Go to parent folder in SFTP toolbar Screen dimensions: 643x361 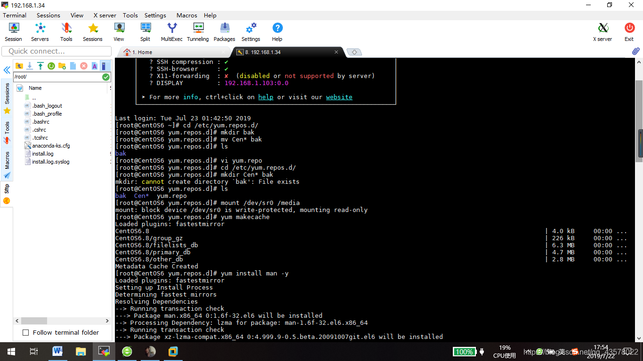point(19,66)
